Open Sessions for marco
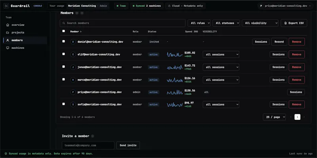 click(x=279, y=80)
